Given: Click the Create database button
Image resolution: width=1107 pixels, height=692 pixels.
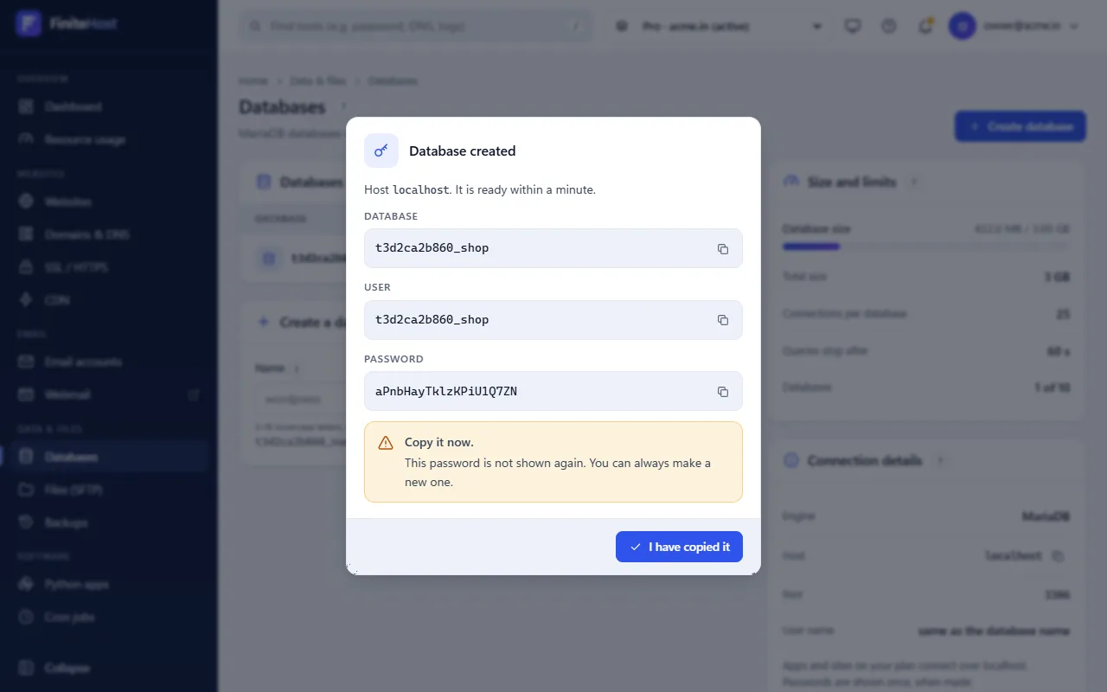Looking at the screenshot, I should click(x=1021, y=126).
